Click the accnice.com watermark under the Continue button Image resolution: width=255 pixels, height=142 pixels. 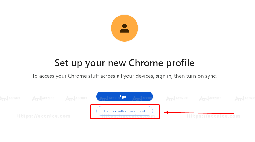point(128,116)
